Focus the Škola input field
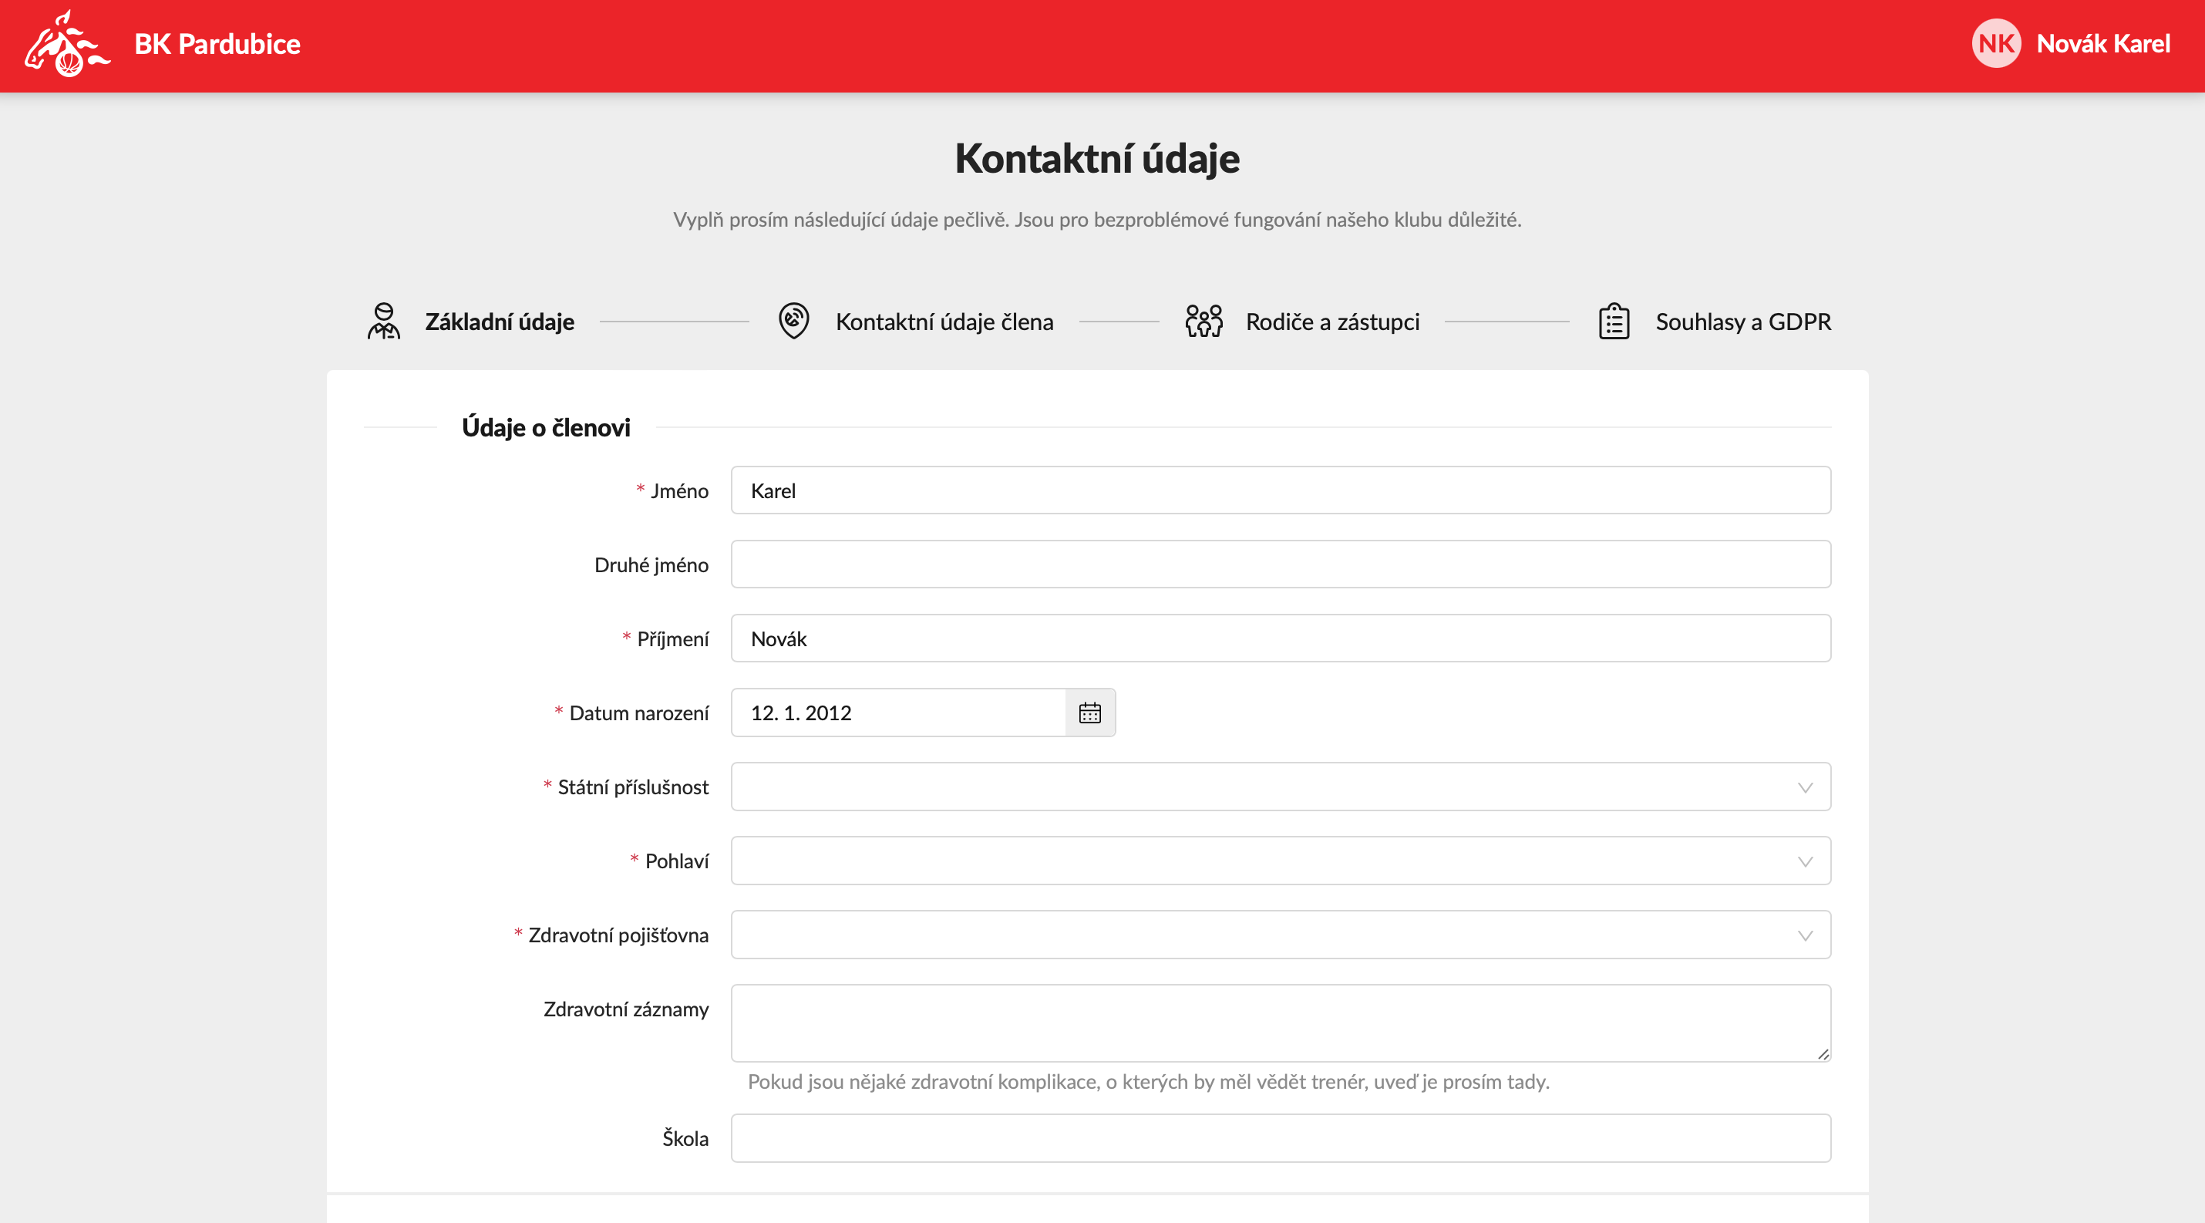The image size is (2205, 1223). 1281,1138
